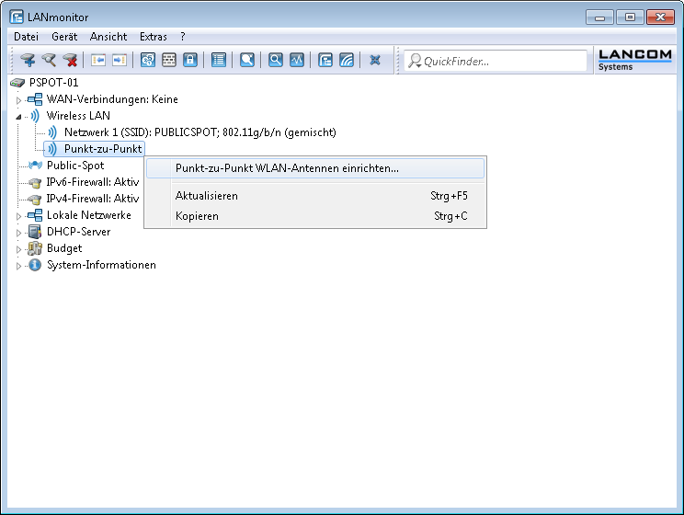Image resolution: width=684 pixels, height=515 pixels.
Task: Click the add device toolbar icon
Action: [28, 61]
